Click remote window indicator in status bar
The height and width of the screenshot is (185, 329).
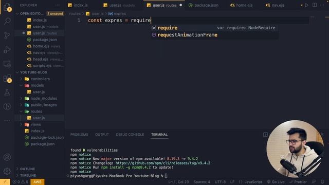(5, 182)
